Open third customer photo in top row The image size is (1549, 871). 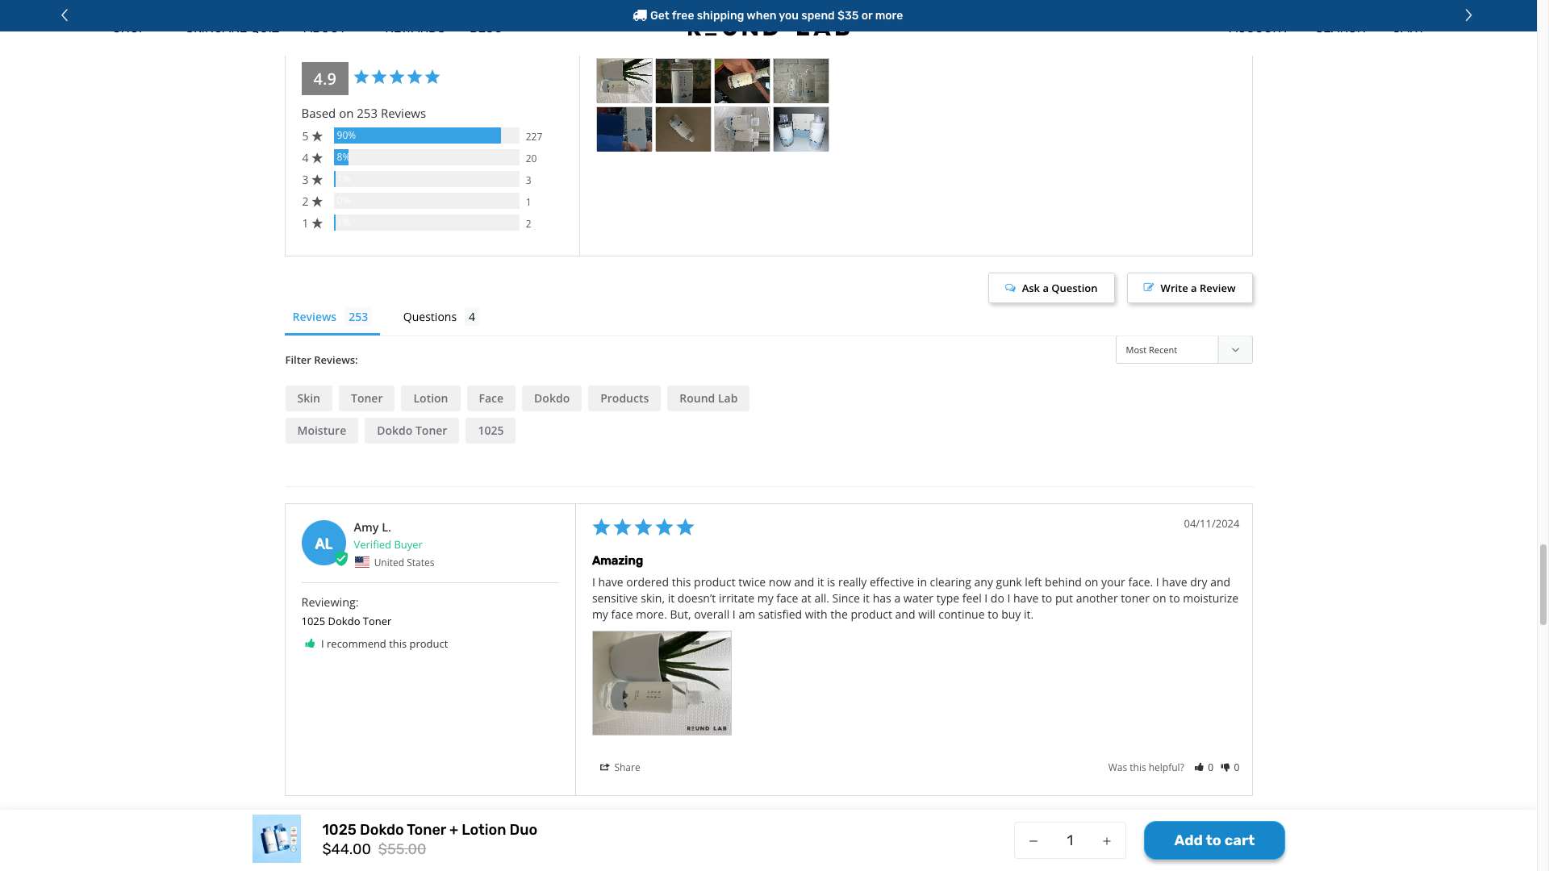742,81
